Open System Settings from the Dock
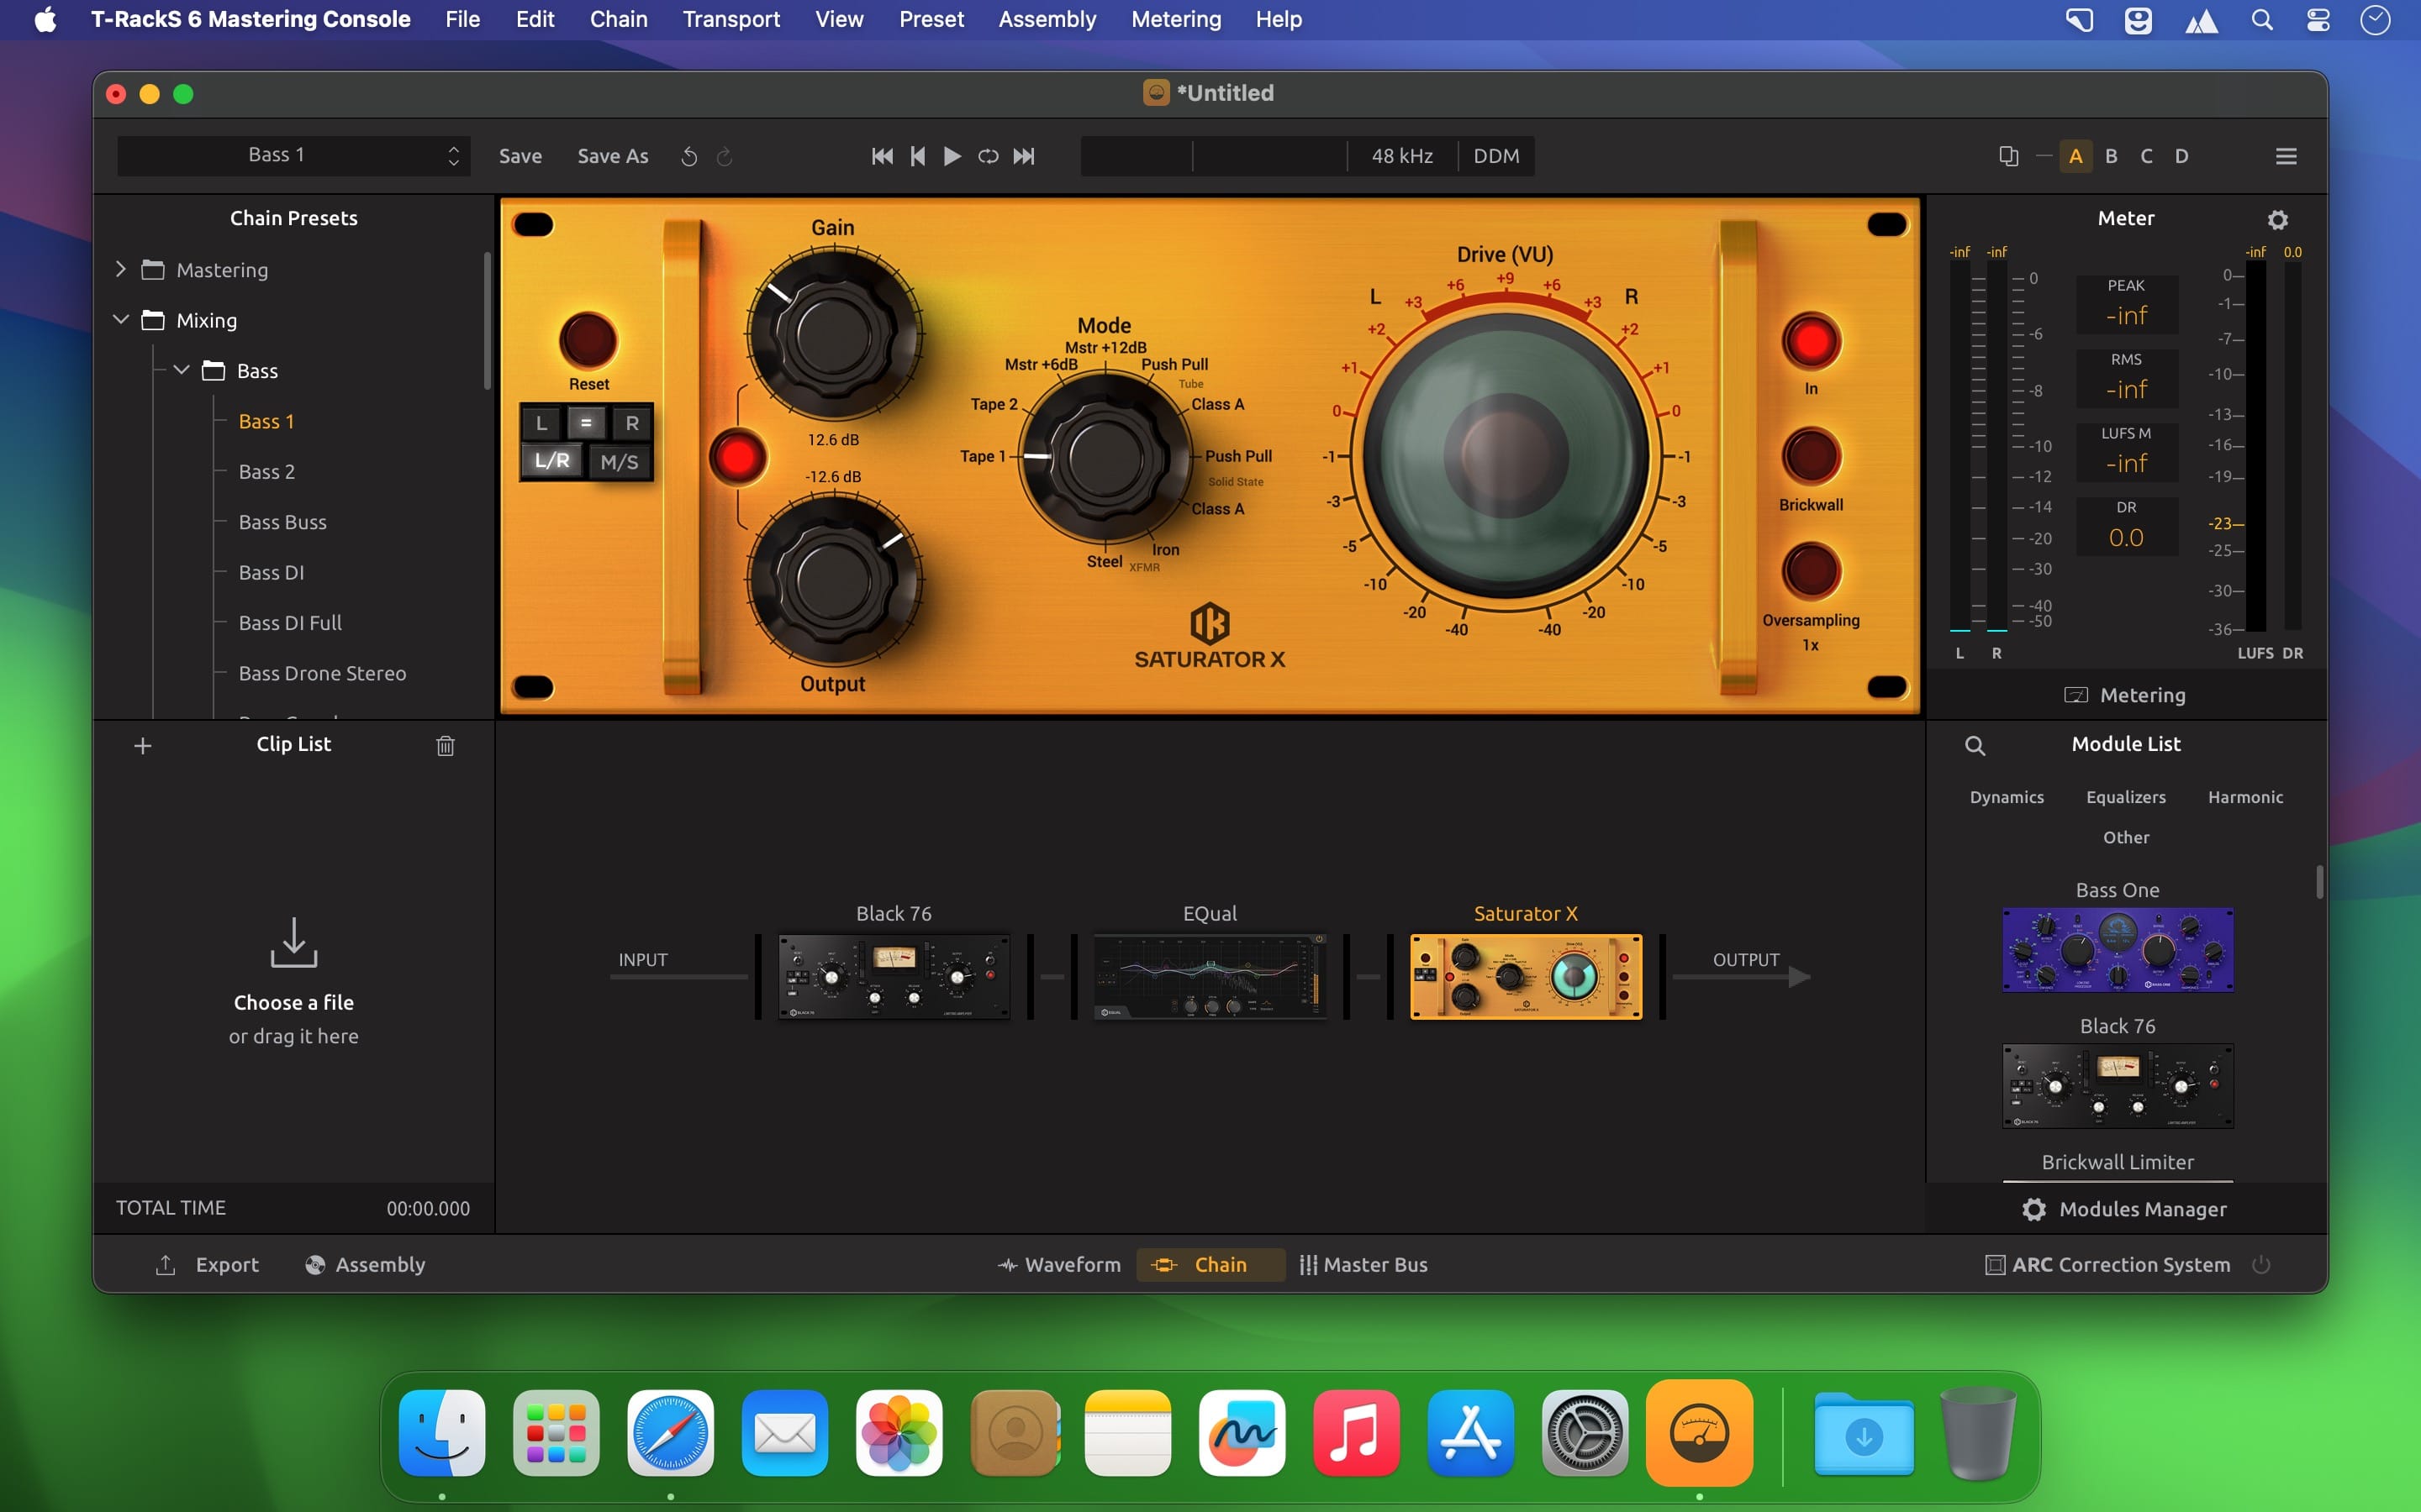The height and width of the screenshot is (1512, 2421). point(1585,1432)
